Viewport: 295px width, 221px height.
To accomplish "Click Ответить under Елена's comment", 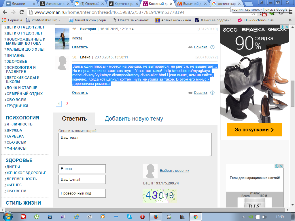I will tap(80, 93).
